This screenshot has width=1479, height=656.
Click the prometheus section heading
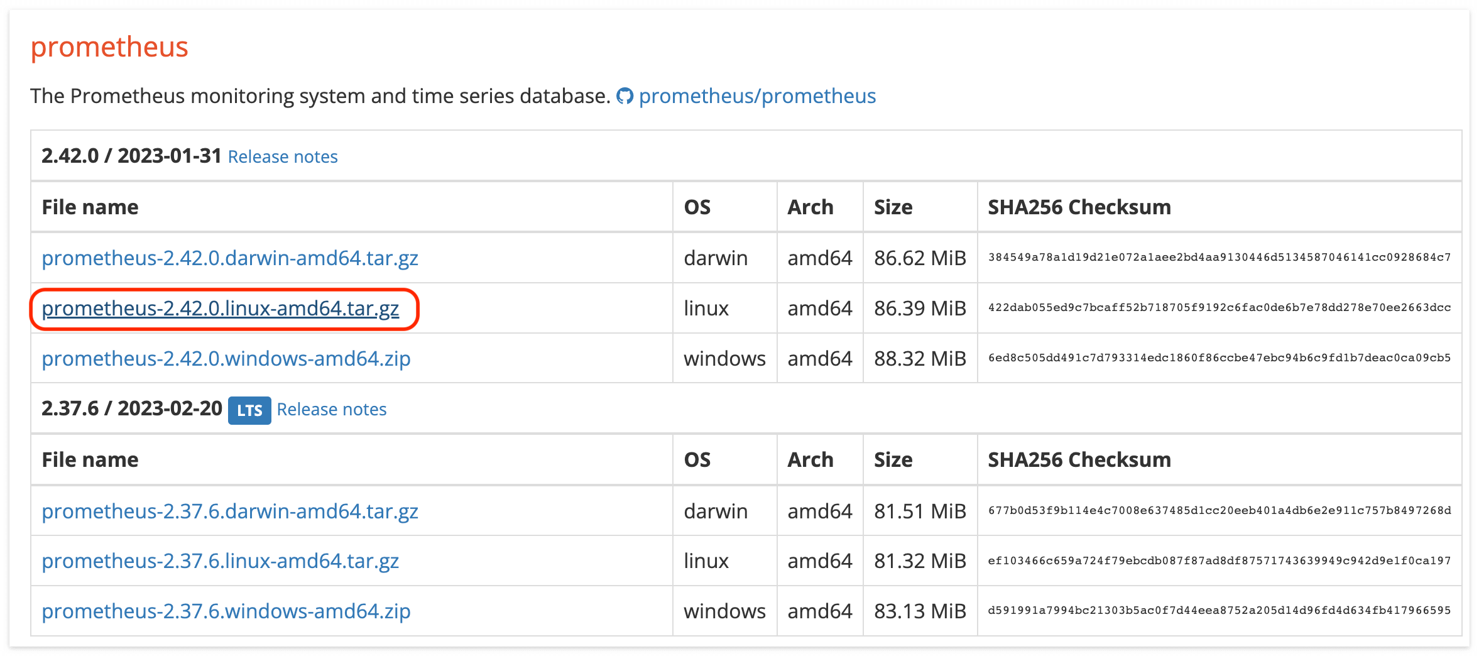[109, 47]
